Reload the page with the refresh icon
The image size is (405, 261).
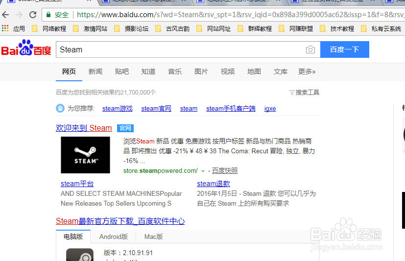tap(33, 15)
